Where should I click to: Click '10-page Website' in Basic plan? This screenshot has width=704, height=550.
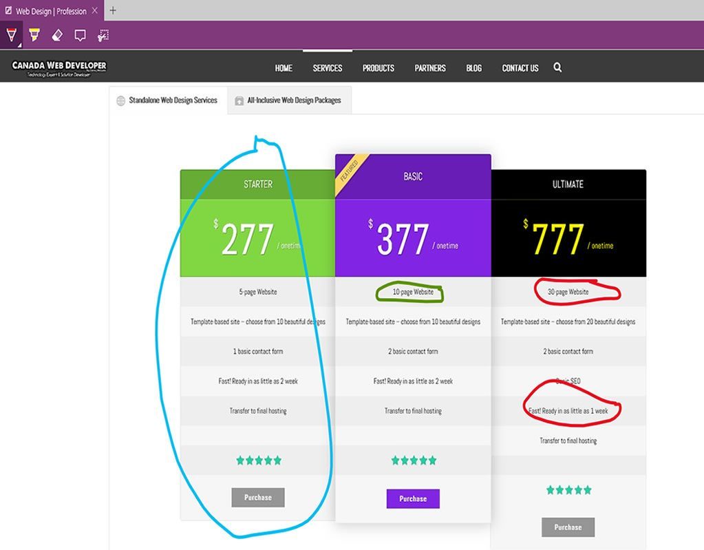(413, 292)
